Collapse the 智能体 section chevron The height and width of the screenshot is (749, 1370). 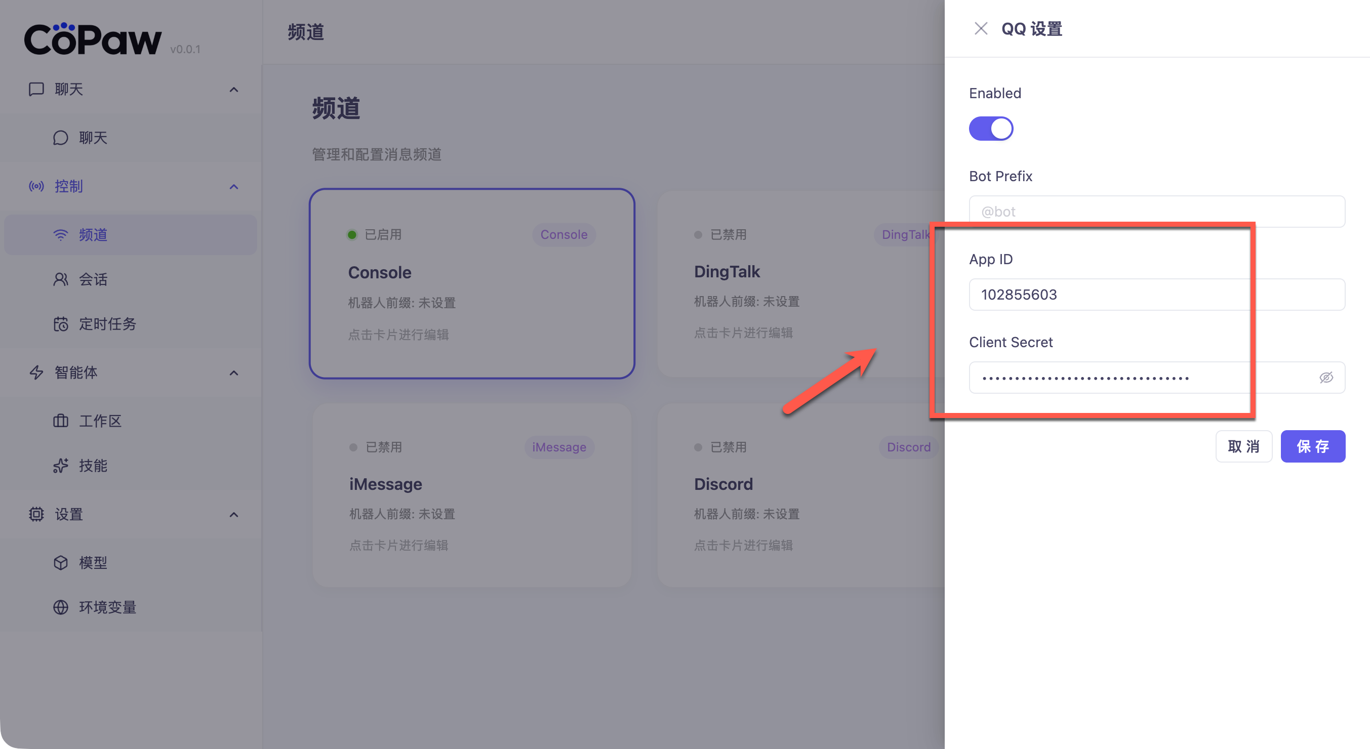tap(233, 372)
